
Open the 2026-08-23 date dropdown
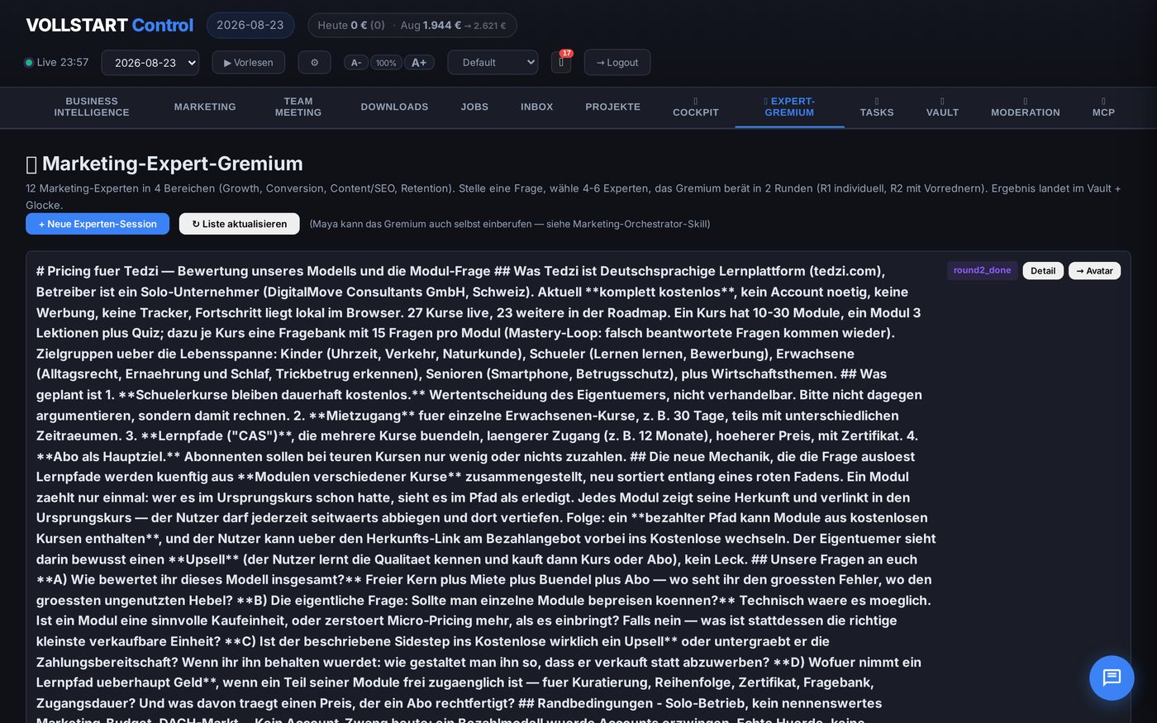pyautogui.click(x=150, y=63)
